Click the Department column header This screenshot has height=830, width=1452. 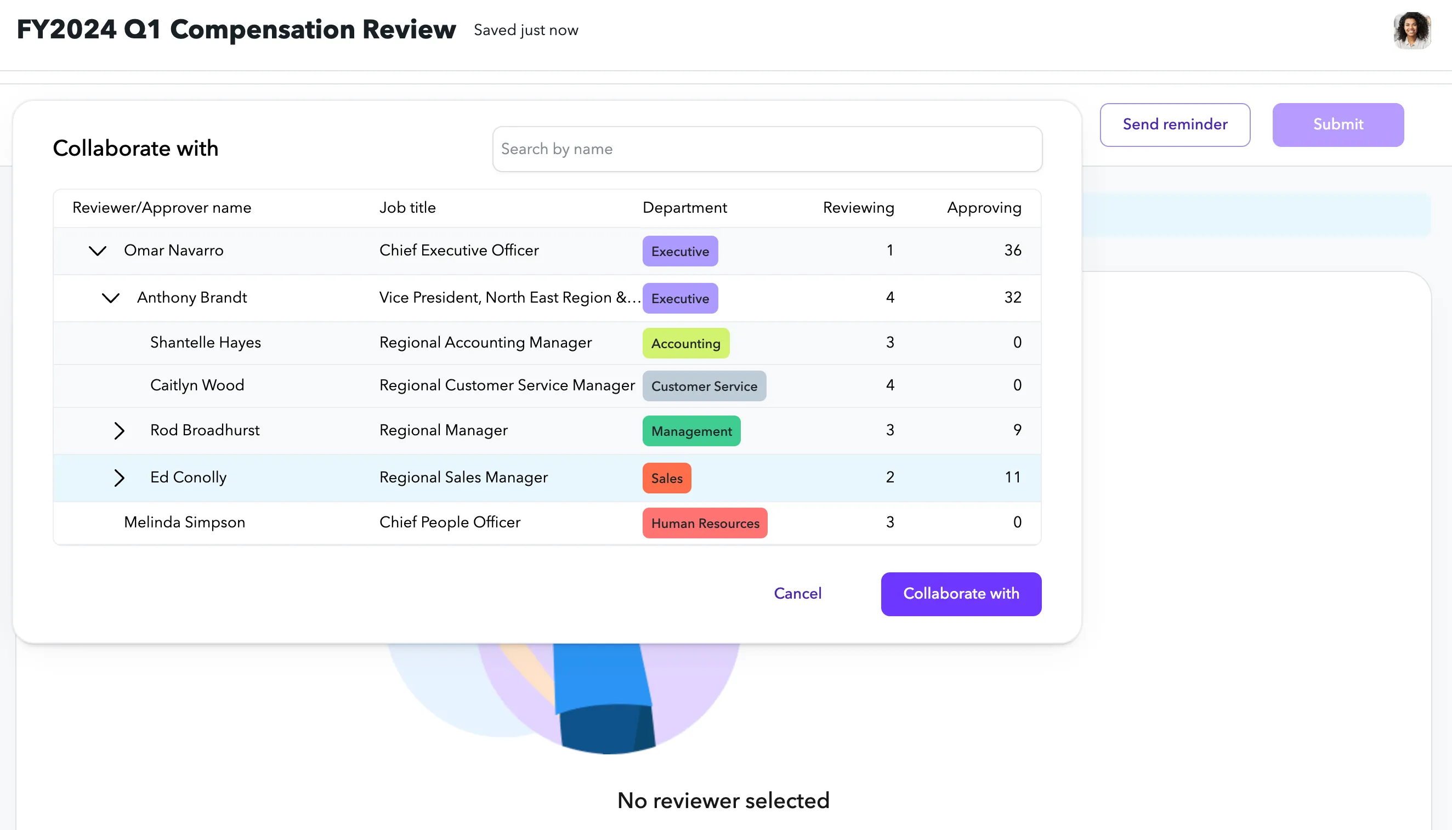tap(684, 207)
